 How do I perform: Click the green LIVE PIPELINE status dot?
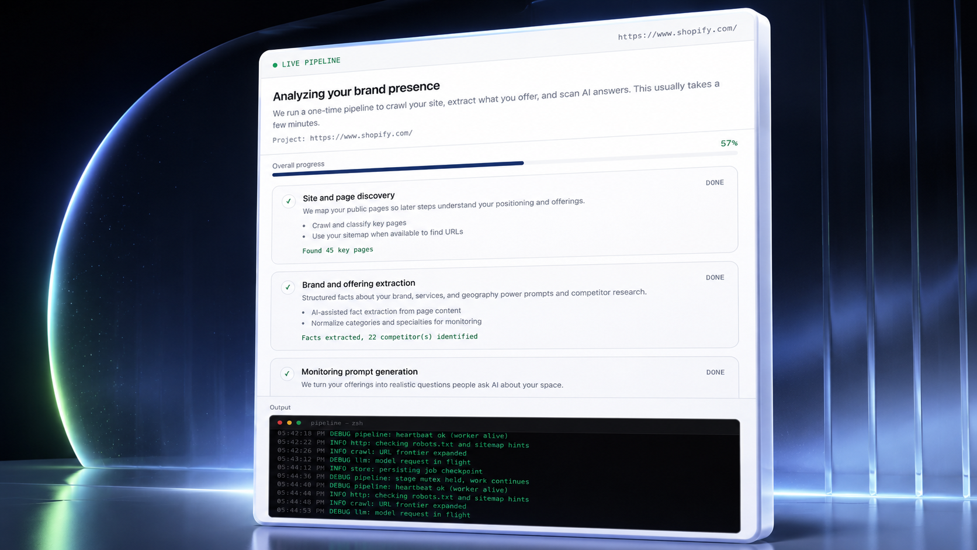click(x=275, y=65)
